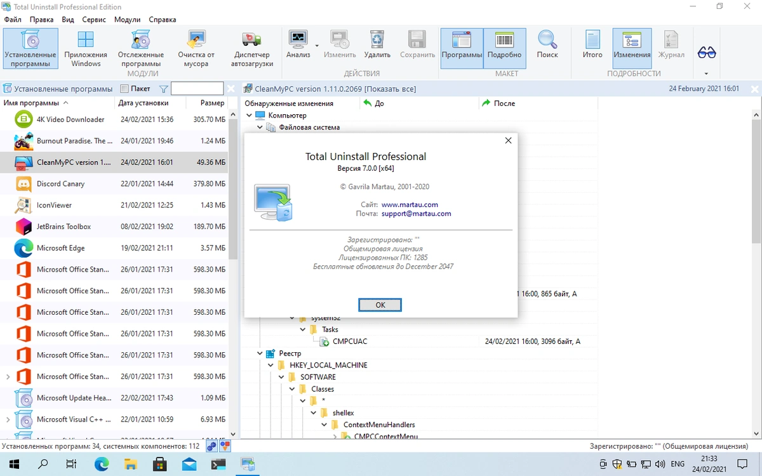Viewport: 762px width, 476px height.
Task: Collapse the Реестр tree node
Action: tap(260, 354)
